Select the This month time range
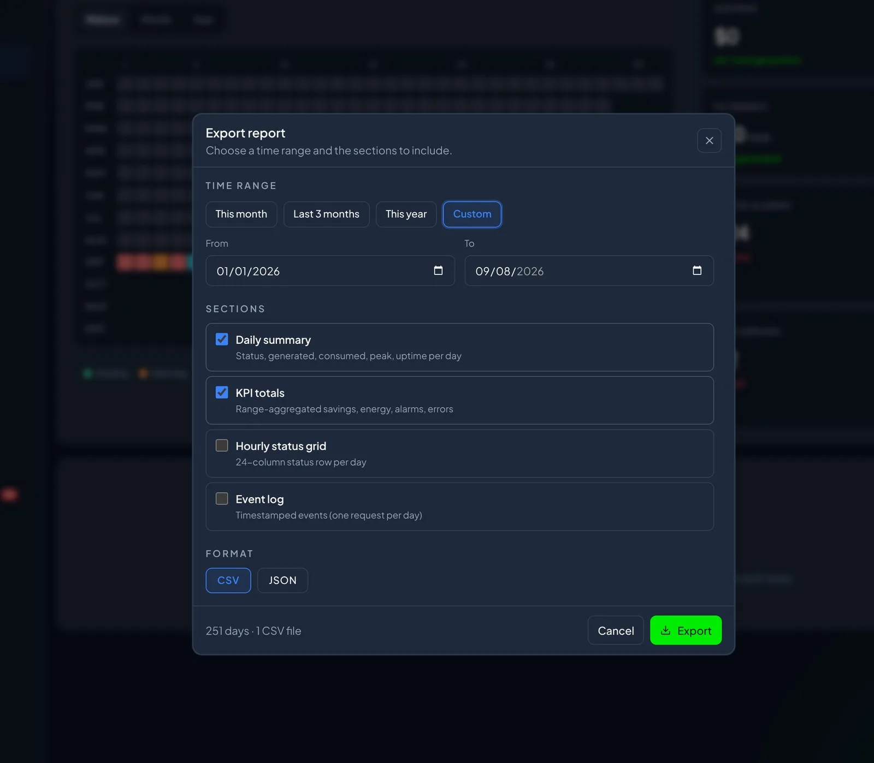The image size is (874, 763). coord(241,214)
